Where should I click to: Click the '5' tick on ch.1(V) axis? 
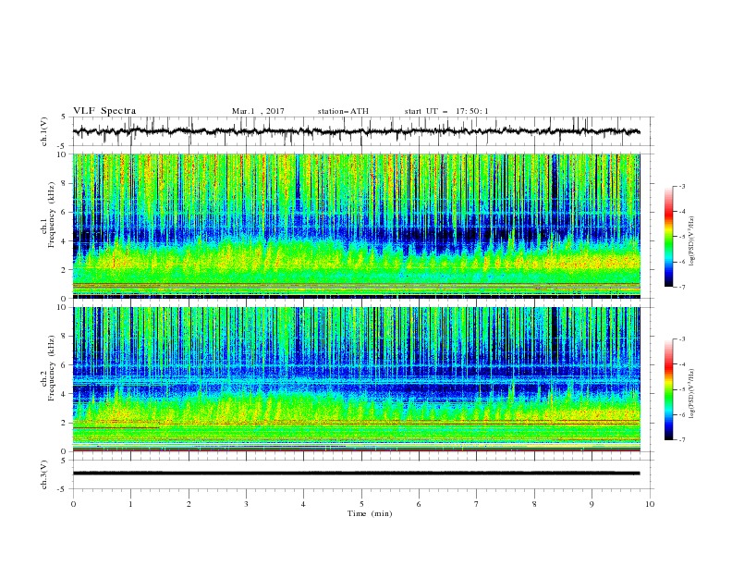[x=64, y=117]
